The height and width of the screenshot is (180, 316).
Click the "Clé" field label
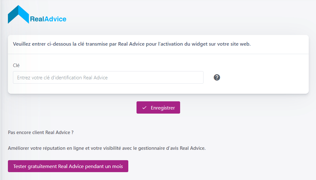[16, 65]
